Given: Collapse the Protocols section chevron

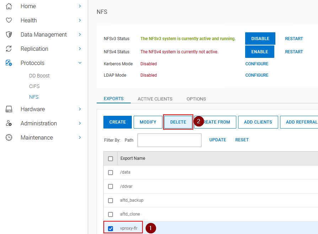Looking at the screenshot, I should (80, 63).
